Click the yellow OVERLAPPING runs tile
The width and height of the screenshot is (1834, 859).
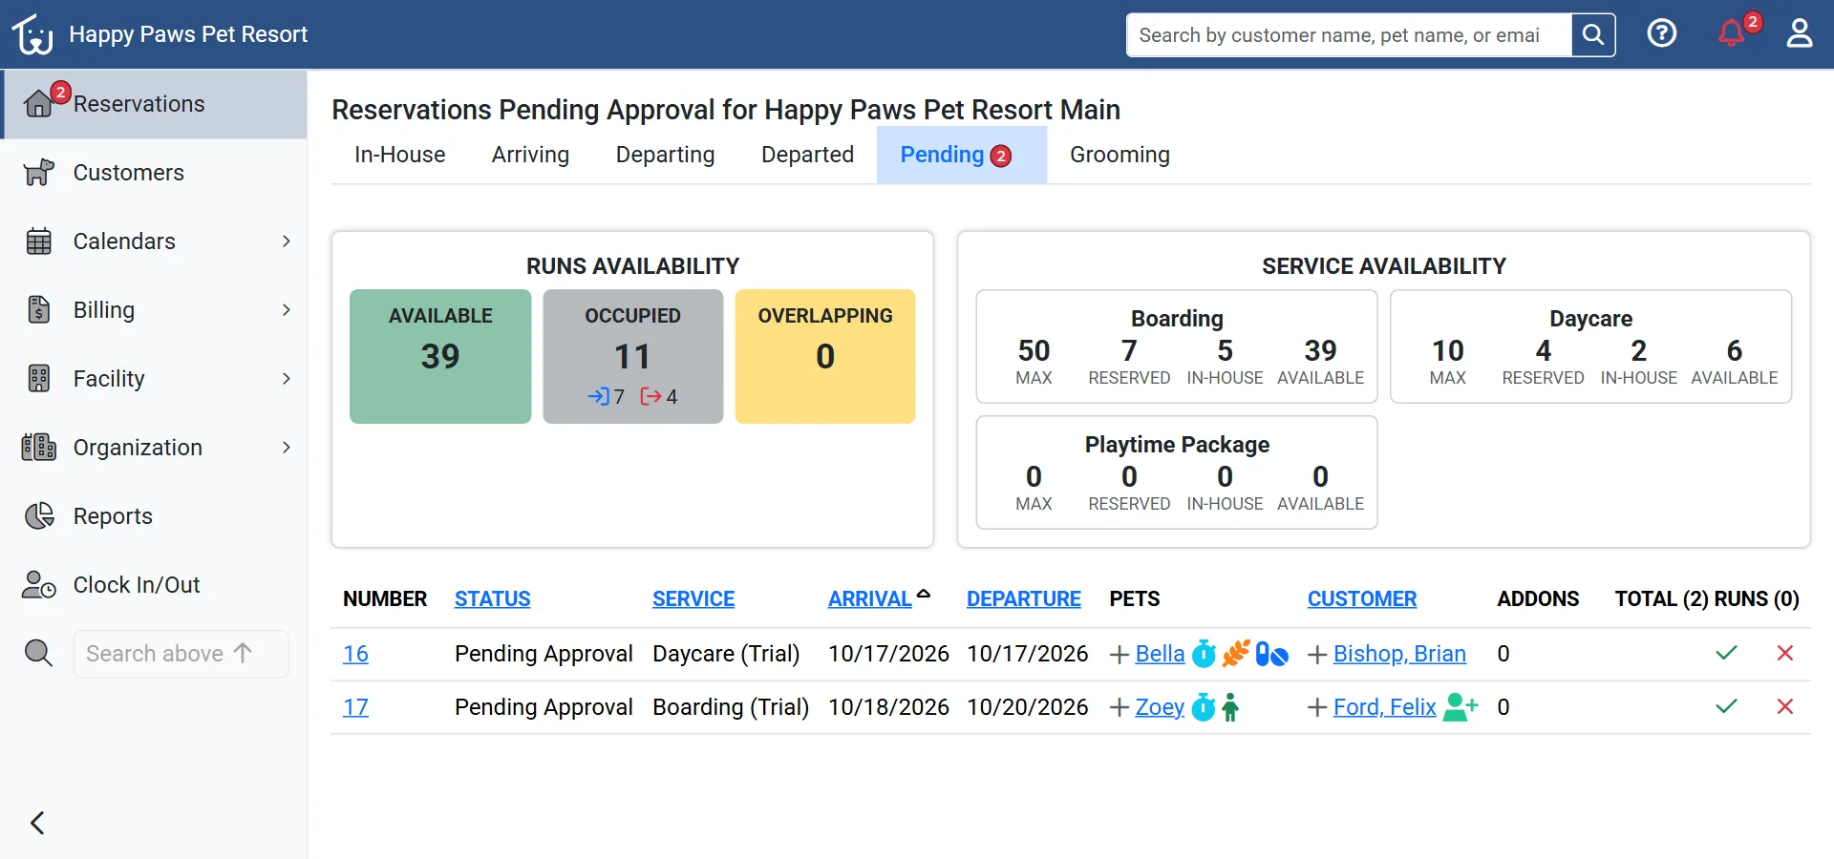[825, 356]
